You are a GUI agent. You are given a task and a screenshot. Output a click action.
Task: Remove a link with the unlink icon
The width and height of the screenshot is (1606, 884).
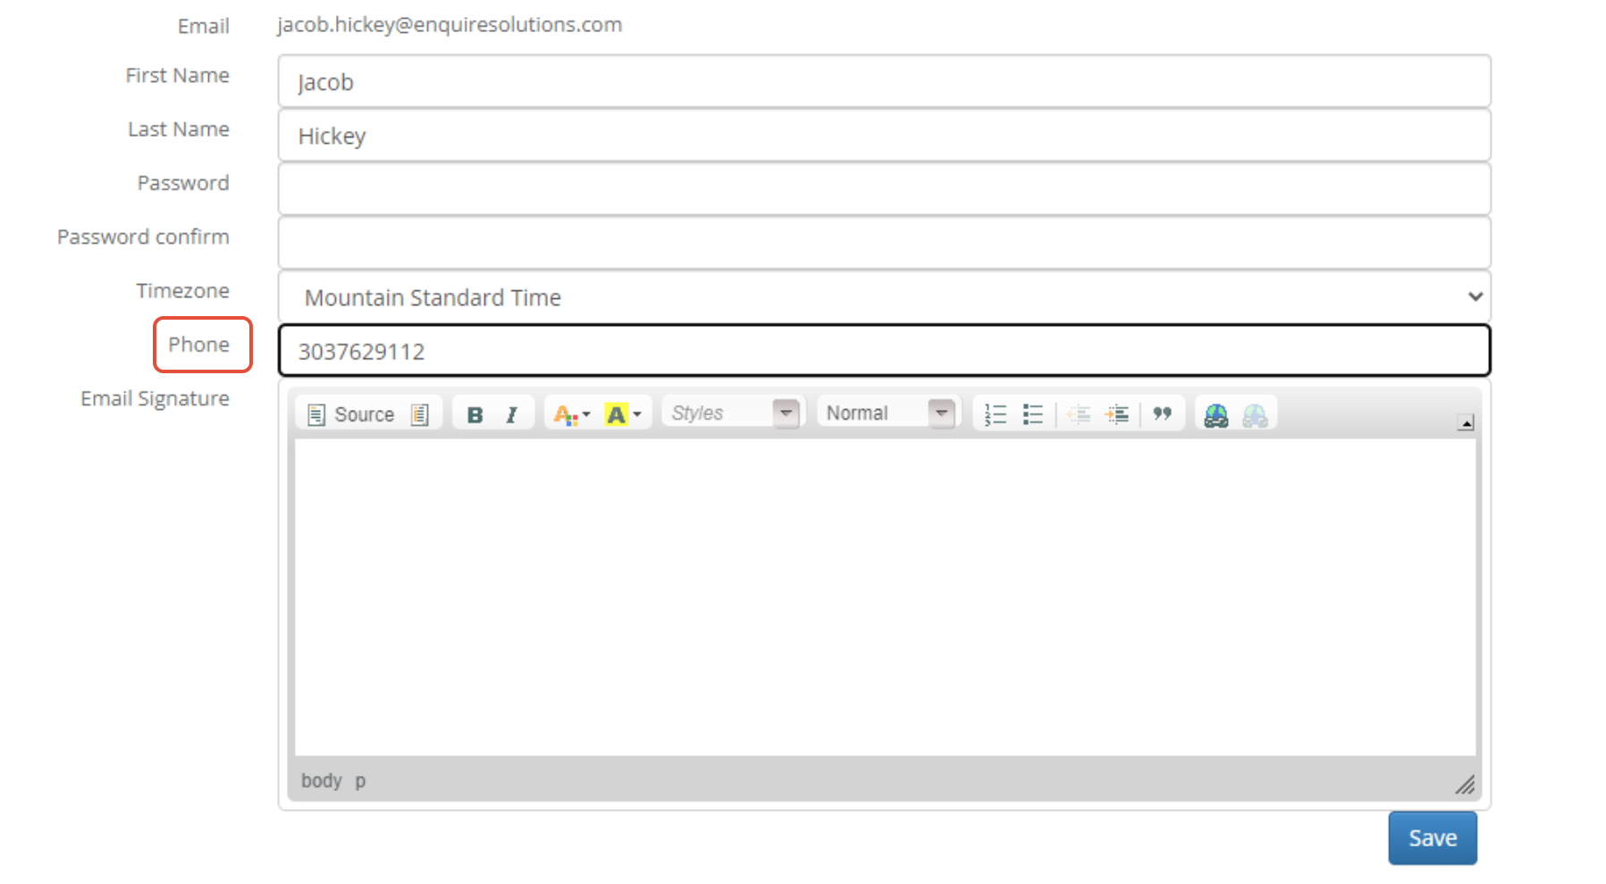[x=1256, y=413]
